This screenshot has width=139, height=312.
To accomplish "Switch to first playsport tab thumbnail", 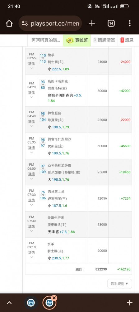I will point(31,303).
